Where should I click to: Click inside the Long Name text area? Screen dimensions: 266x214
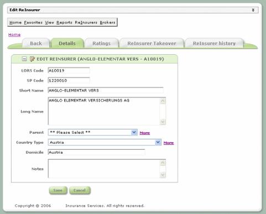pos(104,111)
